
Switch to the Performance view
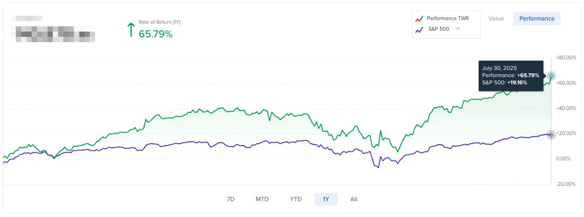pos(537,19)
